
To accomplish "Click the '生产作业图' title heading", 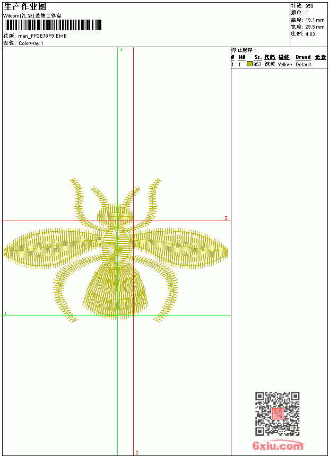I will (25, 7).
